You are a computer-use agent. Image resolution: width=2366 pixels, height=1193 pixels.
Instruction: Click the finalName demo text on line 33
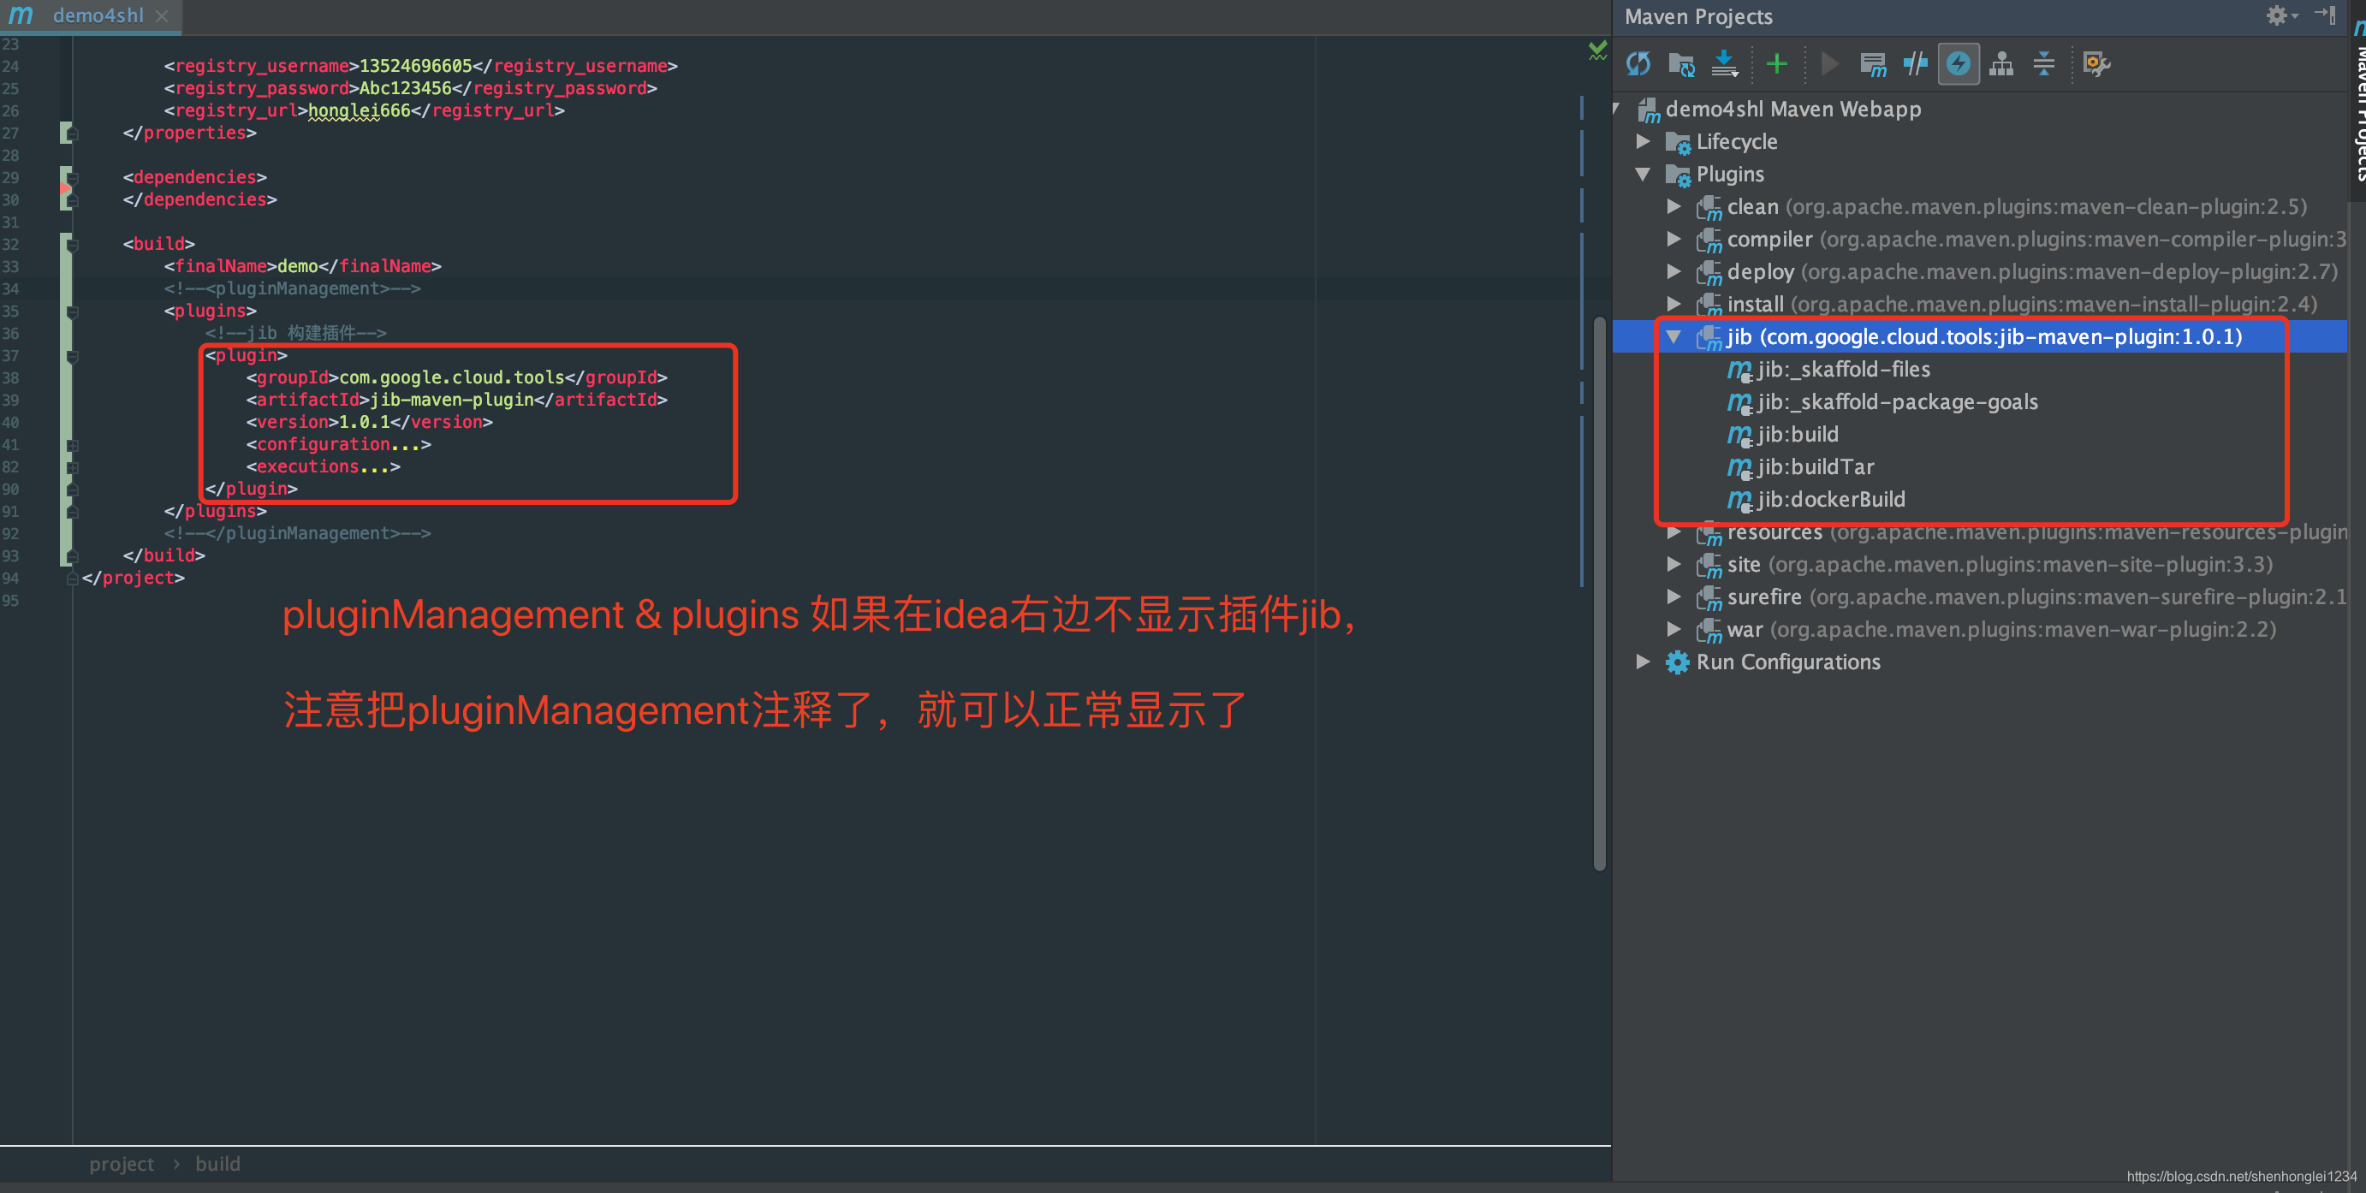[x=298, y=266]
